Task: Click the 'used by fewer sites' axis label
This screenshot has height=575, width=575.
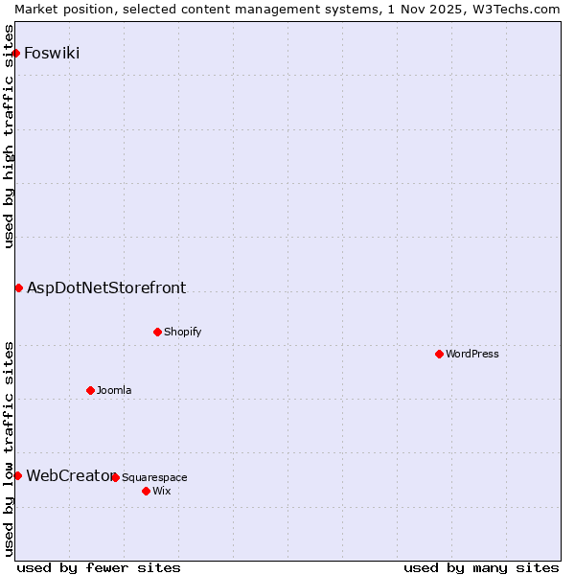Action: pos(99,567)
